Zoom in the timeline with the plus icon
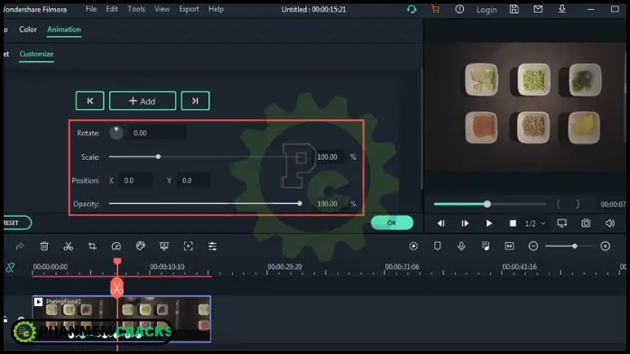Image resolution: width=630 pixels, height=354 pixels. [605, 246]
